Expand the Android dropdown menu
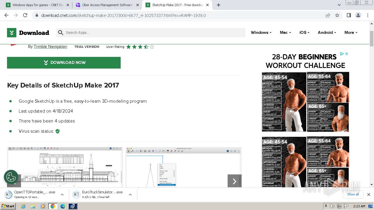The image size is (374, 210). pos(327,33)
